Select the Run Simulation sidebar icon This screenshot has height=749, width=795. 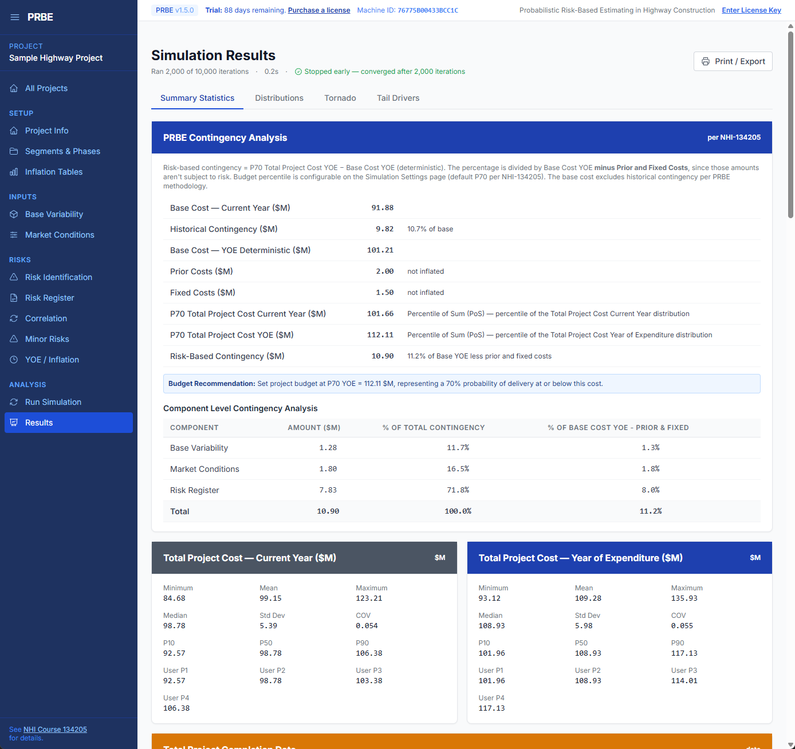pos(14,402)
